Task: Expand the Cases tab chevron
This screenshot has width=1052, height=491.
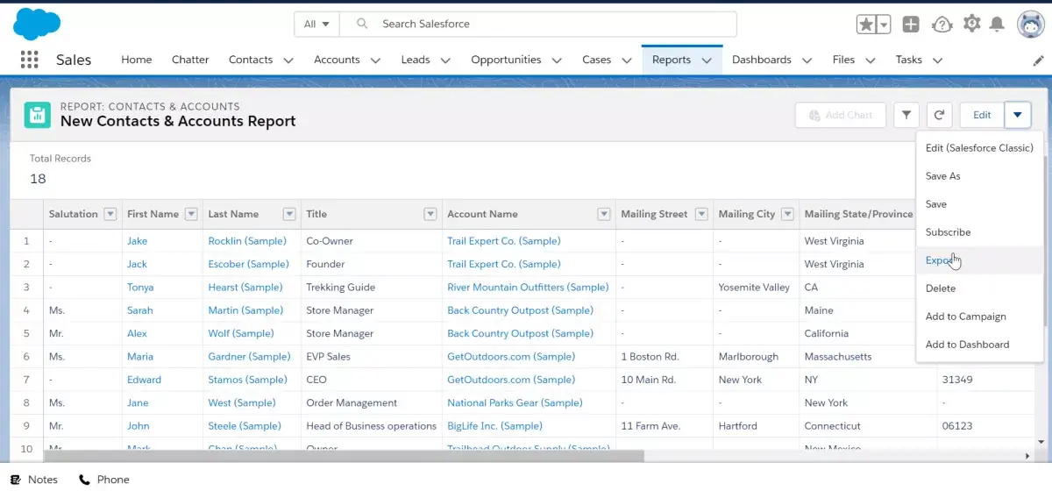Action: pyautogui.click(x=627, y=60)
